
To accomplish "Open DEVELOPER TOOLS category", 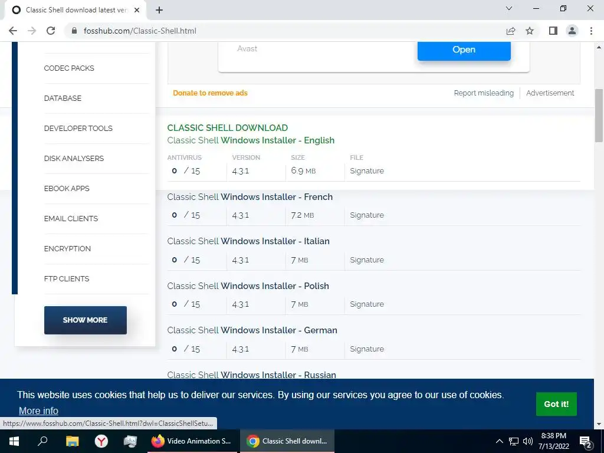I will coord(78,128).
